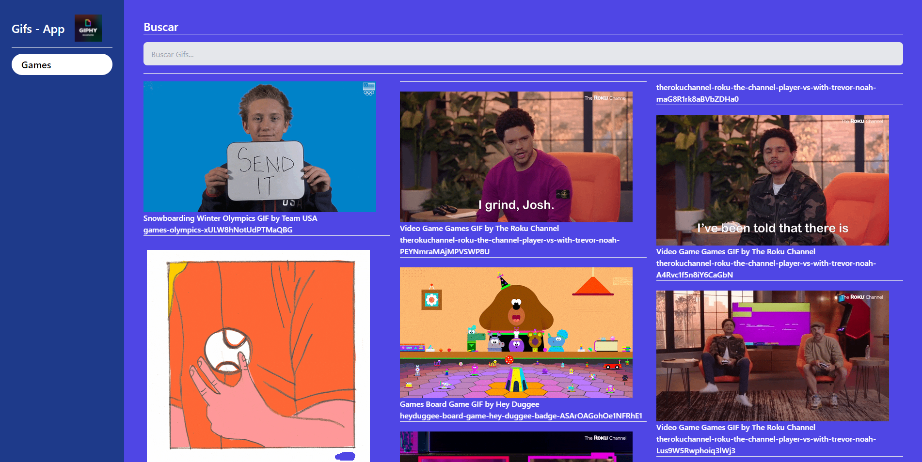This screenshot has width=922, height=462.
Task: Click 'games-olympics-xULW8hNotUdPTMaQBG' text
Action: click(x=218, y=230)
